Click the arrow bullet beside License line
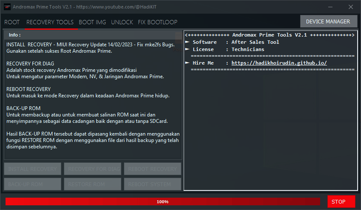 click(187, 49)
